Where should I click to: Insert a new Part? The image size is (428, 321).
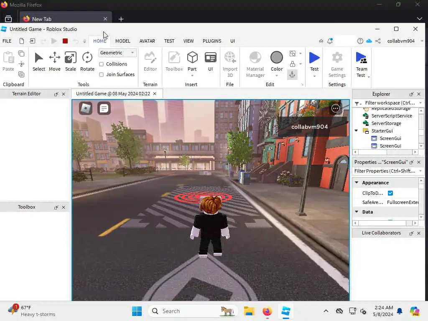click(x=192, y=61)
